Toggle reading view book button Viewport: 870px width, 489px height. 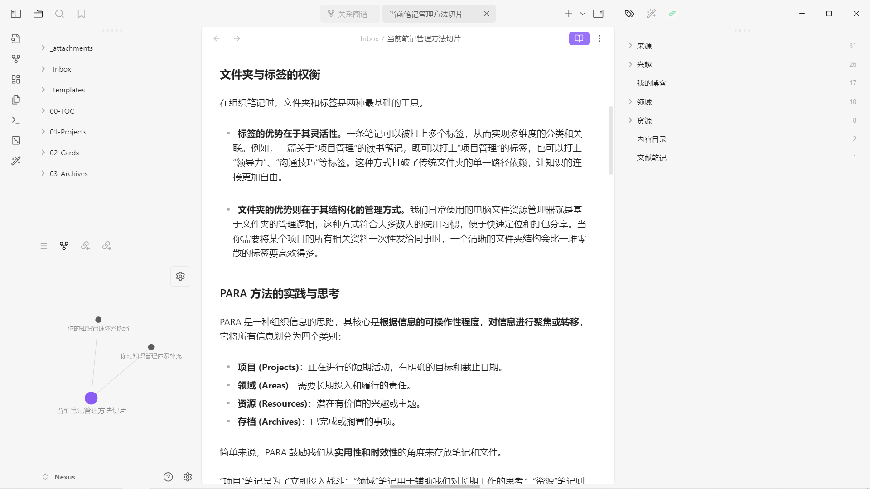pos(579,38)
